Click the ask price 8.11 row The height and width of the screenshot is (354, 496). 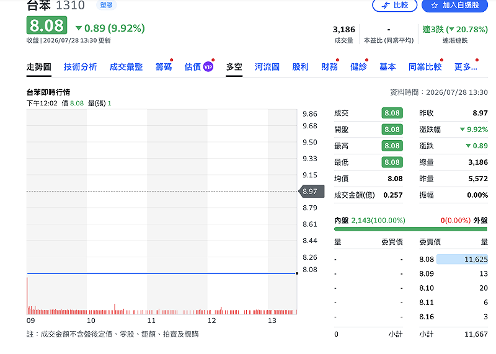453,303
